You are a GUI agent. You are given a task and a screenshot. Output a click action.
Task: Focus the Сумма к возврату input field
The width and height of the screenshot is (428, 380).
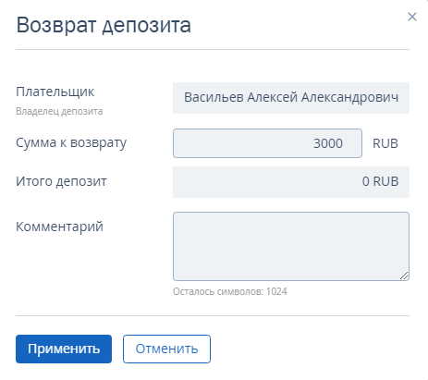[267, 143]
